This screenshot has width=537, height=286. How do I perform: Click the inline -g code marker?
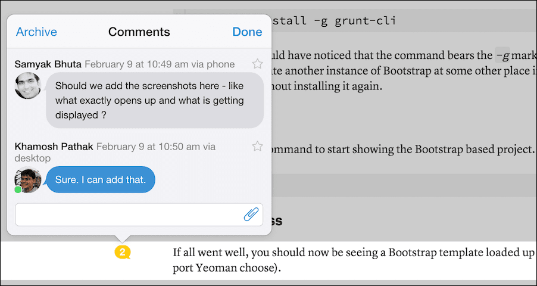pyautogui.click(x=502, y=55)
